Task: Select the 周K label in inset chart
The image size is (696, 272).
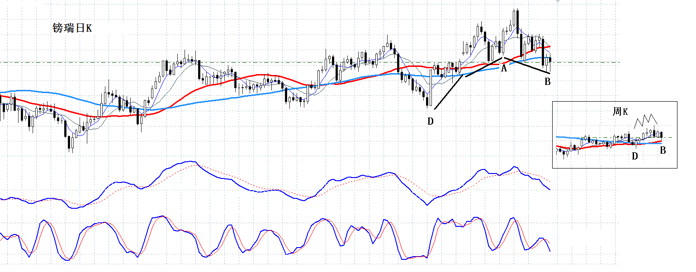Action: click(x=620, y=112)
